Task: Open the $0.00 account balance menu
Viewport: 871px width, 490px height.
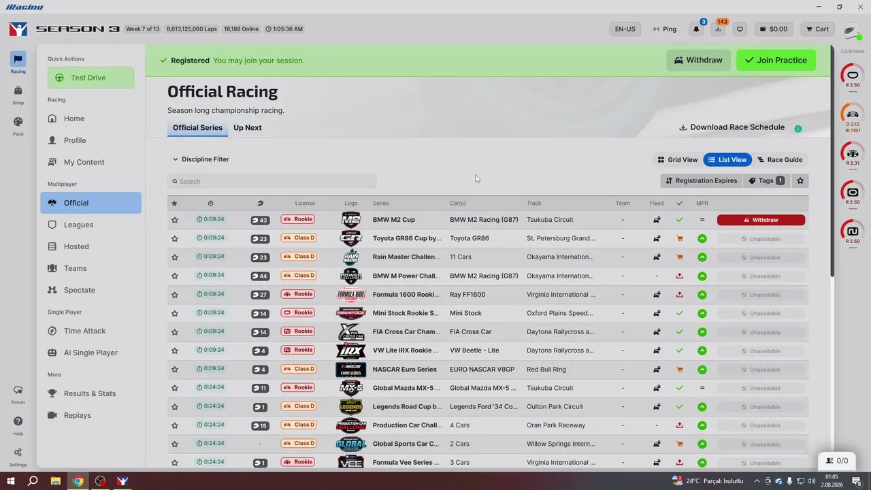Action: [x=774, y=29]
